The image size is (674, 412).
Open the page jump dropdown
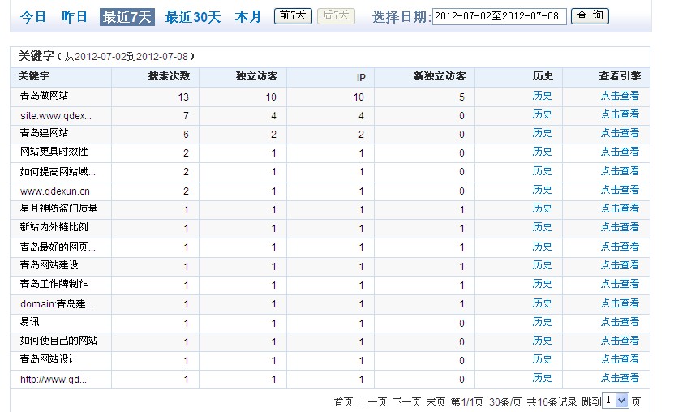pos(616,401)
